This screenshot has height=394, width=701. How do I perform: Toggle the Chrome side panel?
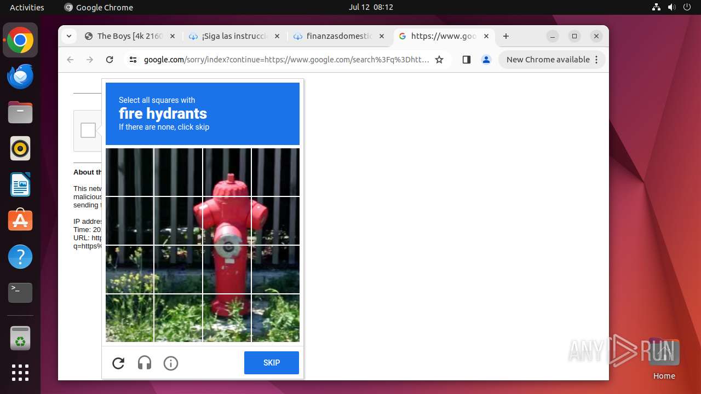coord(467,60)
